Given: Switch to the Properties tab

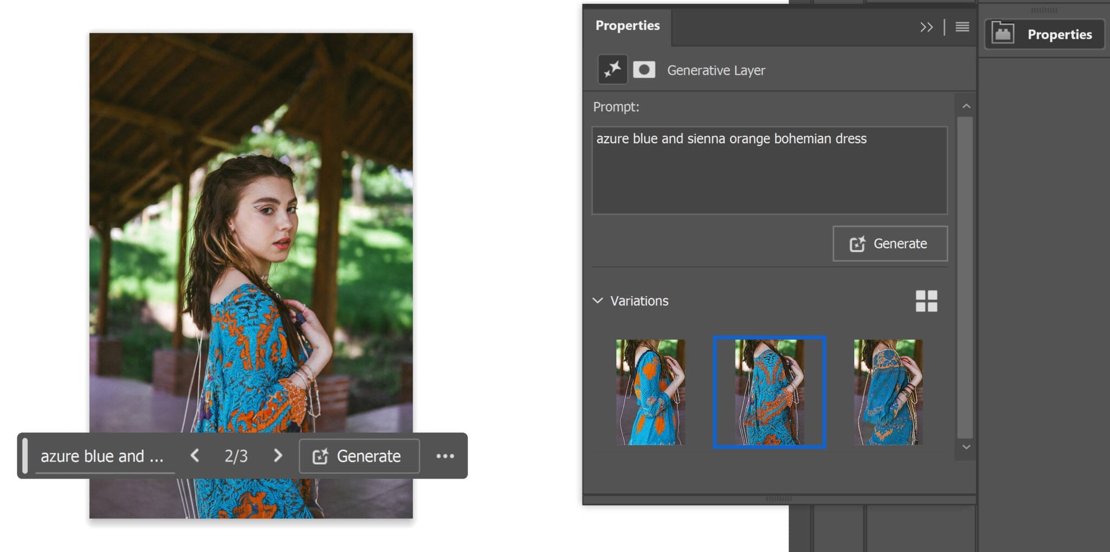Looking at the screenshot, I should click(x=627, y=25).
